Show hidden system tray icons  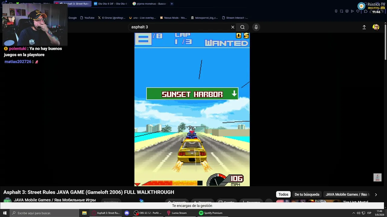[354, 213]
